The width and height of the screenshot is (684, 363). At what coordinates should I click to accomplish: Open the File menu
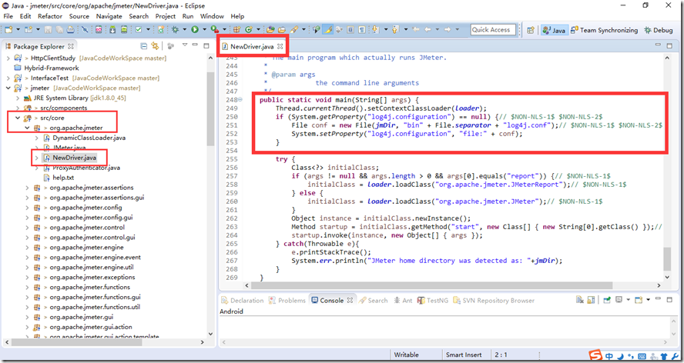8,16
